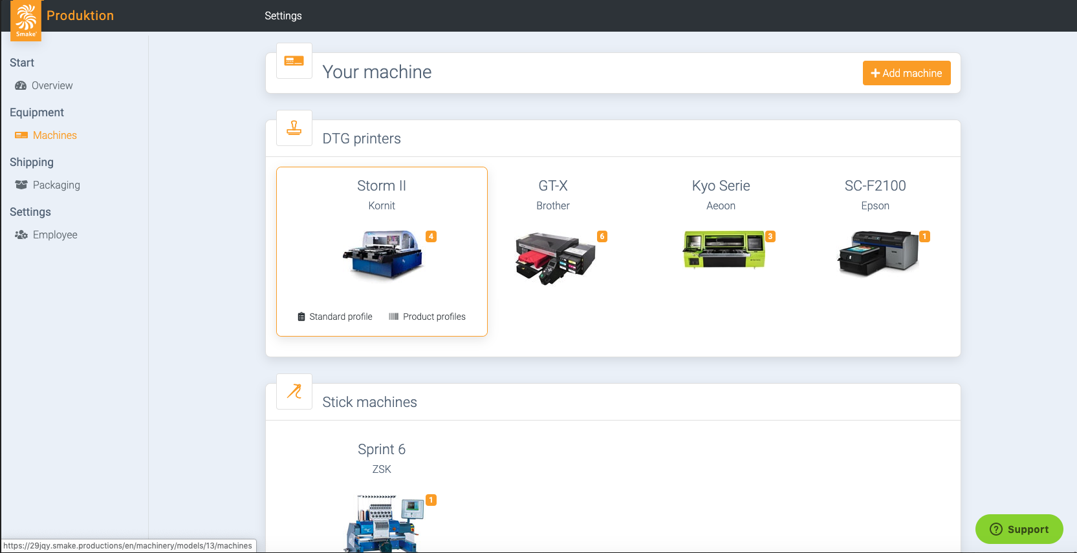Open the Kyo Serie Aeoon printer image
The height and width of the screenshot is (553, 1077).
724,249
